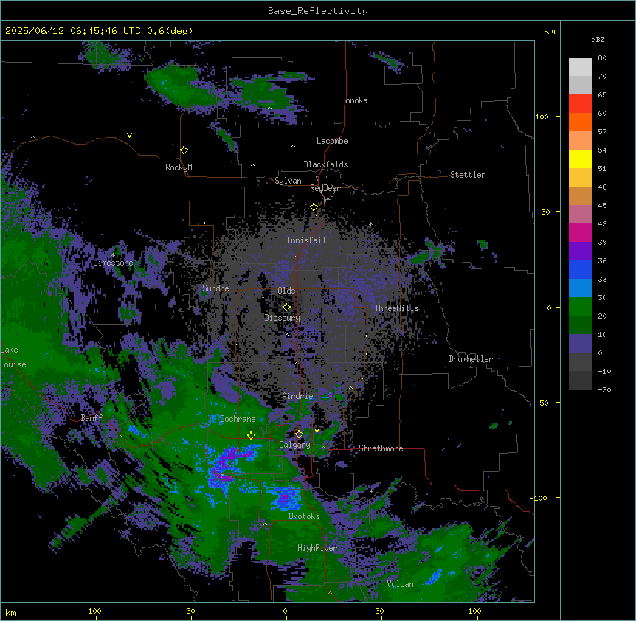The width and height of the screenshot is (636, 621).
Task: Click the Calgary city label
Action: click(294, 445)
